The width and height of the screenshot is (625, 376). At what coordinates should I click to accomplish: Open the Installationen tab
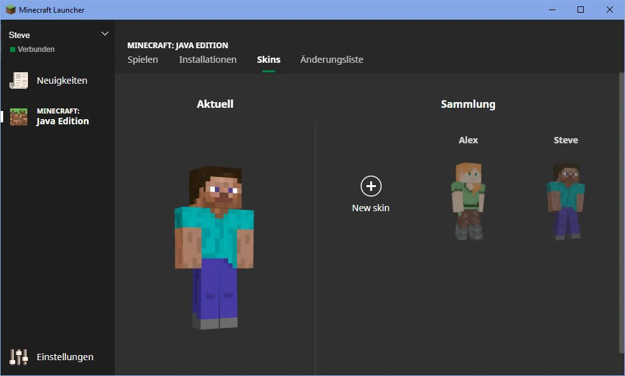tap(208, 60)
